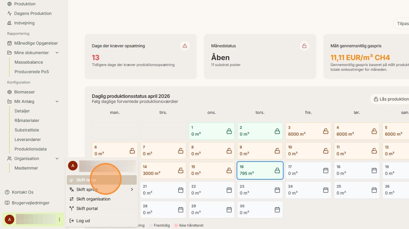Click the calendar icon on day 17
Image resolution: width=409 pixels, height=229 pixels.
[325, 170]
